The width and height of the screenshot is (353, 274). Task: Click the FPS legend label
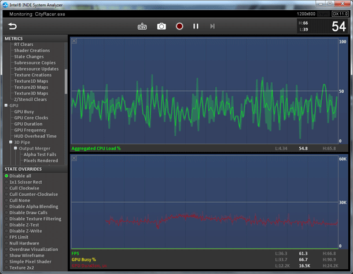pyautogui.click(x=75, y=254)
